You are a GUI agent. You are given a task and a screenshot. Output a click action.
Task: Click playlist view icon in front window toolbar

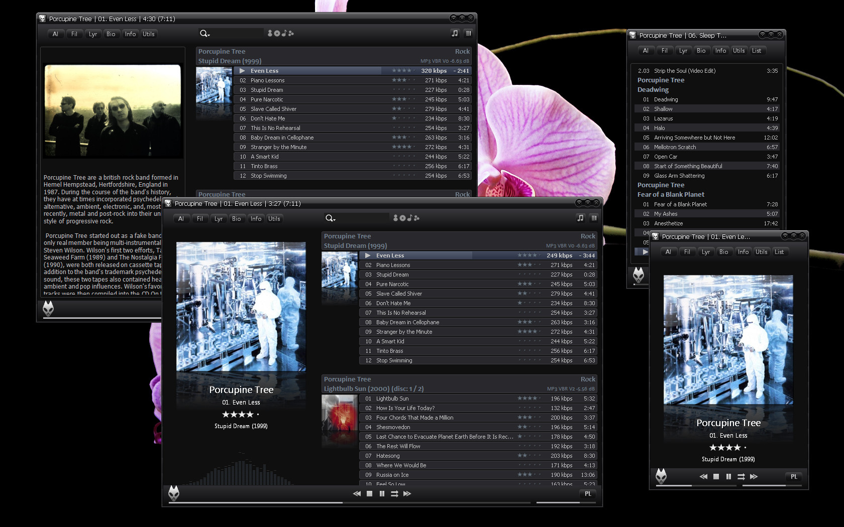click(594, 218)
